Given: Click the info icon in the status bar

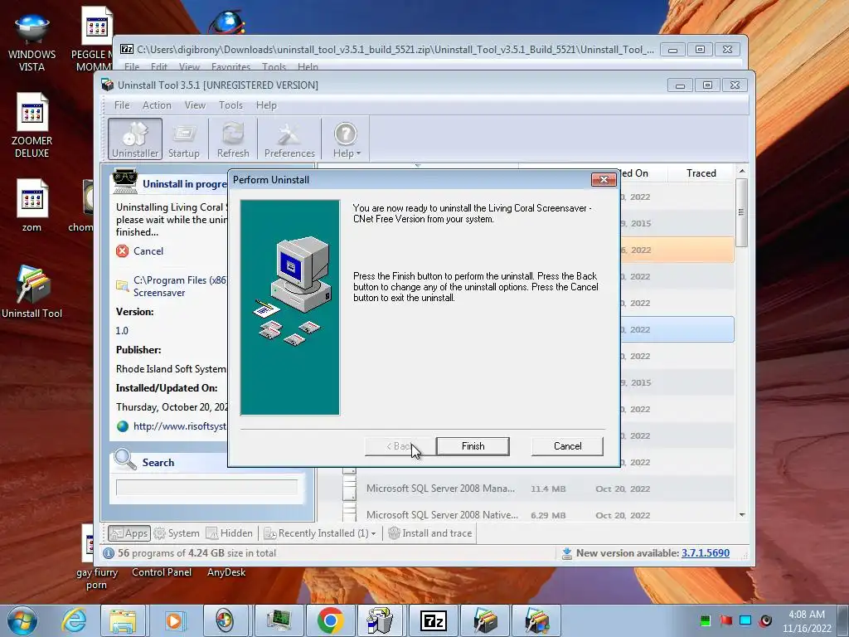Looking at the screenshot, I should (x=109, y=553).
